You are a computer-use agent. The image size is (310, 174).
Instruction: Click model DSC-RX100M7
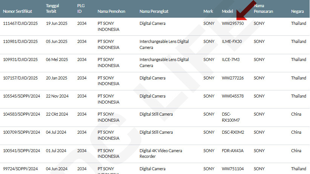(231, 117)
